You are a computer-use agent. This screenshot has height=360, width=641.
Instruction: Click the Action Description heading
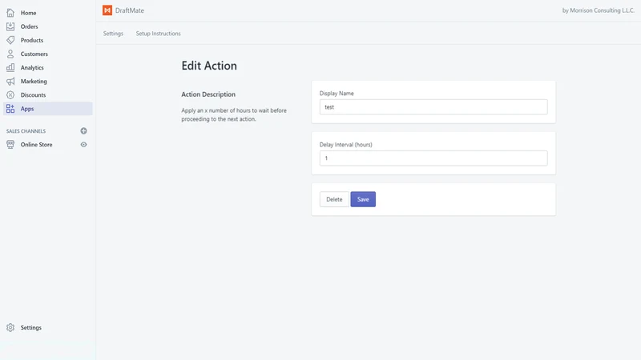point(208,94)
